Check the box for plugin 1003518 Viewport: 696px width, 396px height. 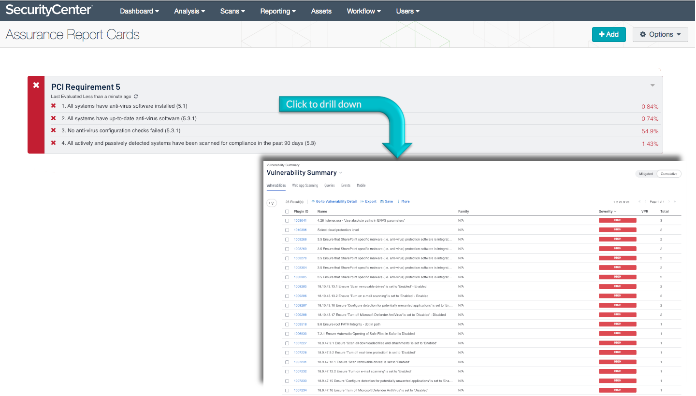coord(287,324)
